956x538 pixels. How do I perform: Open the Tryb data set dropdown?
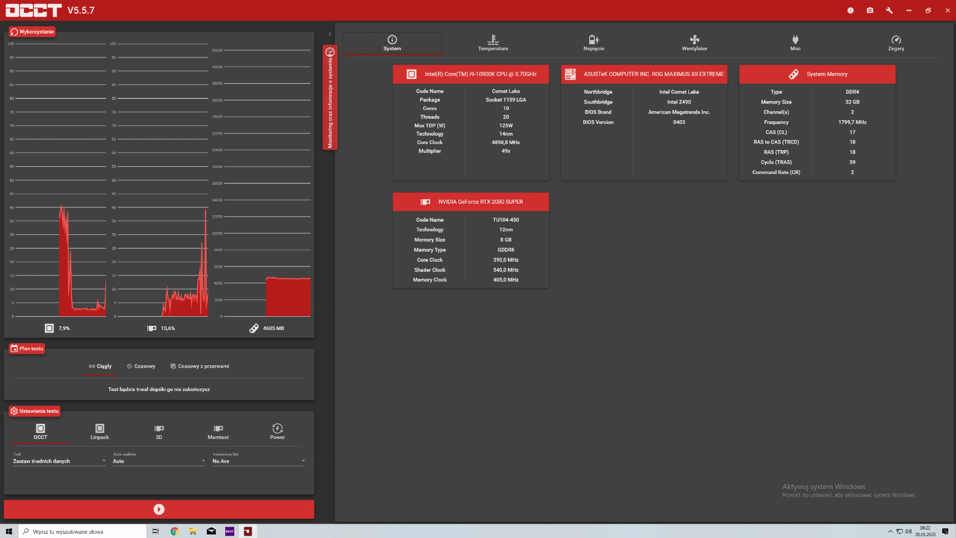[x=59, y=461]
